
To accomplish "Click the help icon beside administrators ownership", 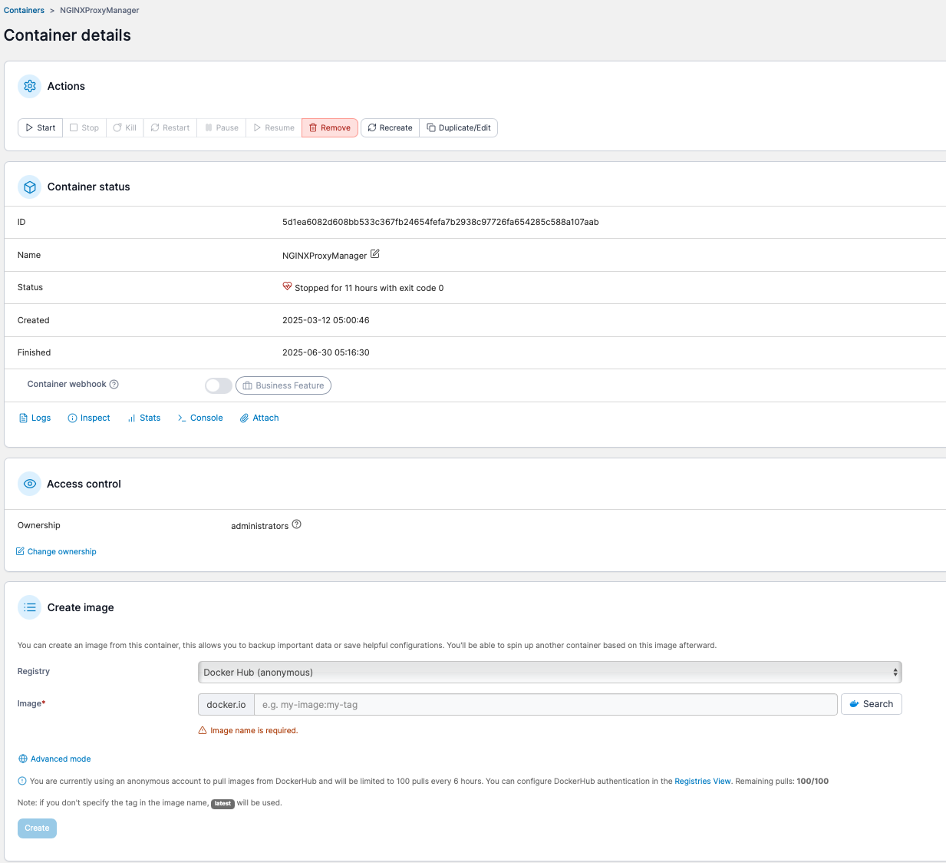I will pos(297,524).
